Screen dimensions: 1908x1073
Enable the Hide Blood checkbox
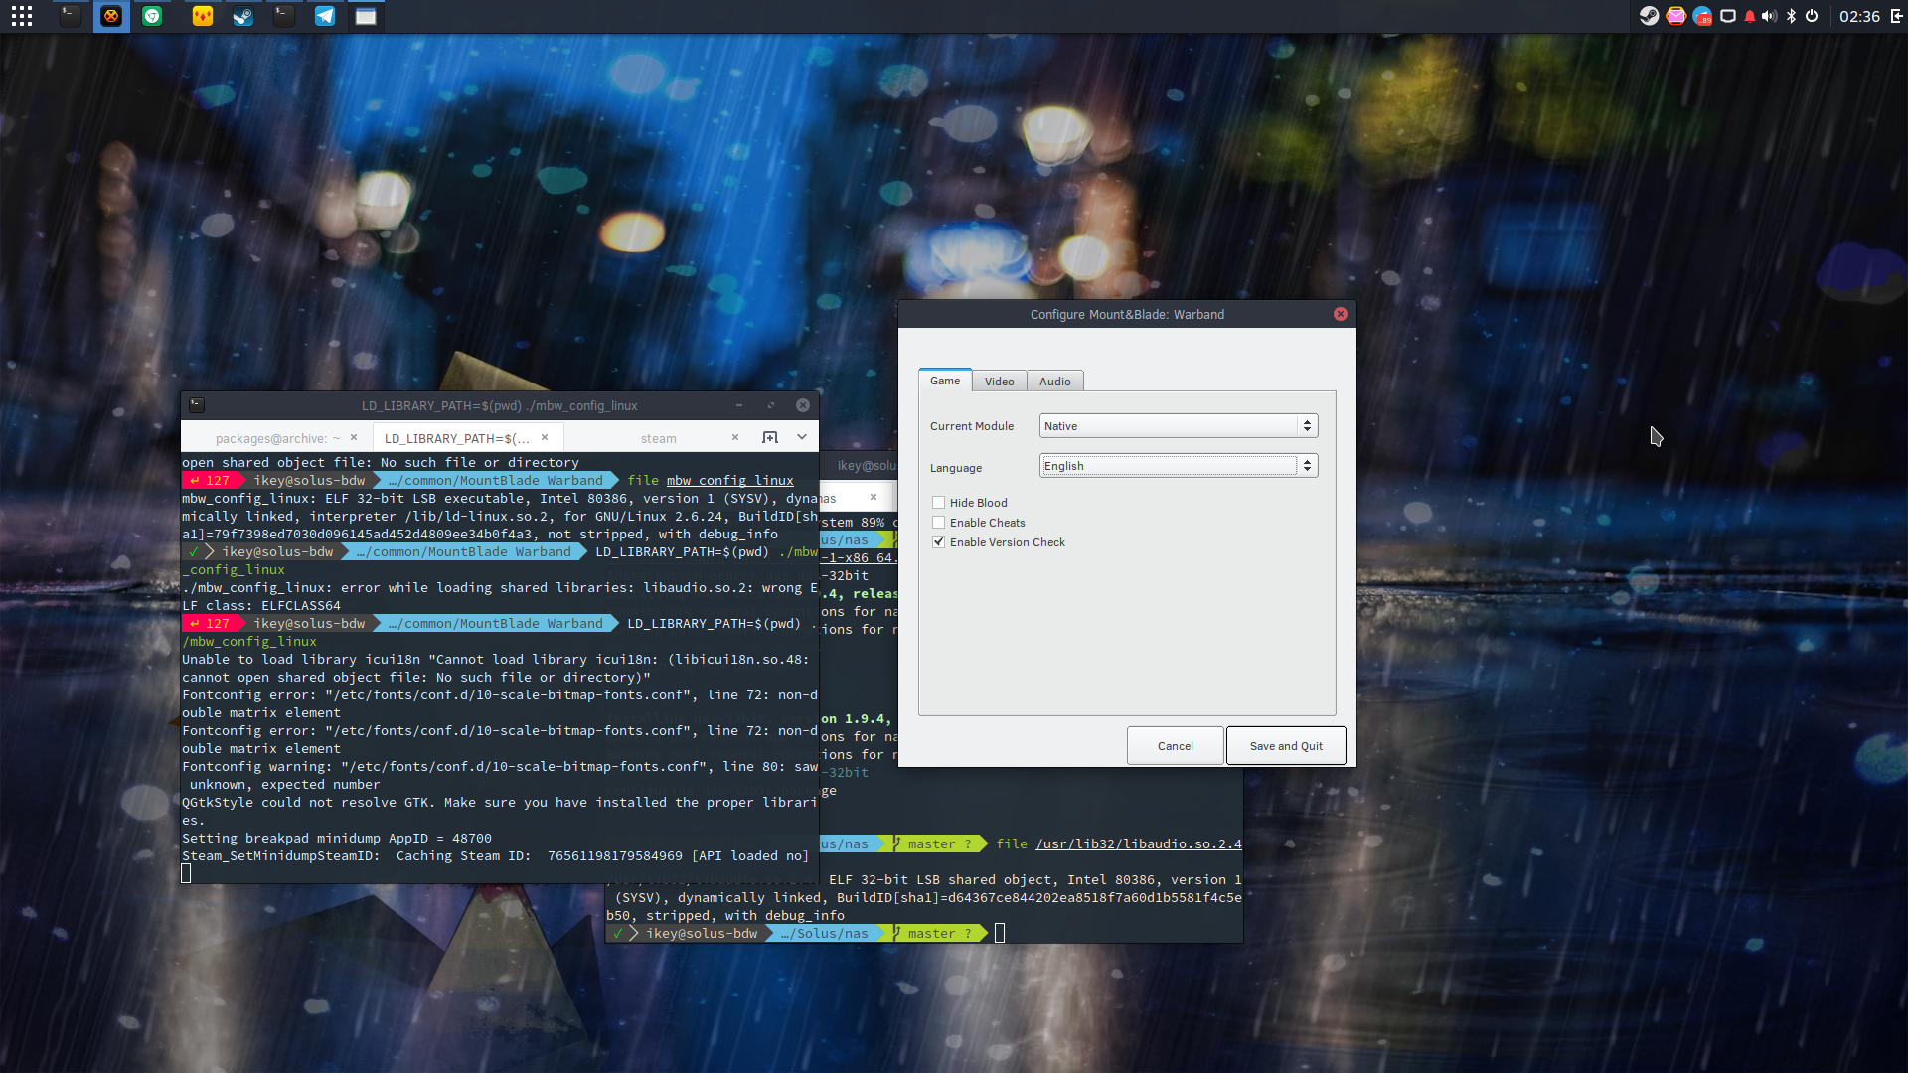click(939, 503)
